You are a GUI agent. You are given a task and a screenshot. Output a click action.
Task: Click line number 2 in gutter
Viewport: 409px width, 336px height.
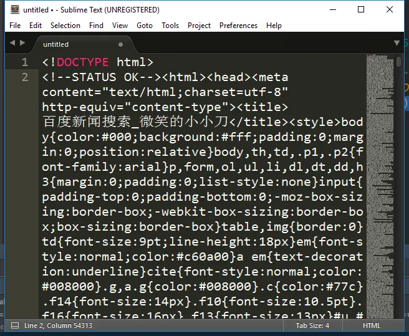coord(25,77)
